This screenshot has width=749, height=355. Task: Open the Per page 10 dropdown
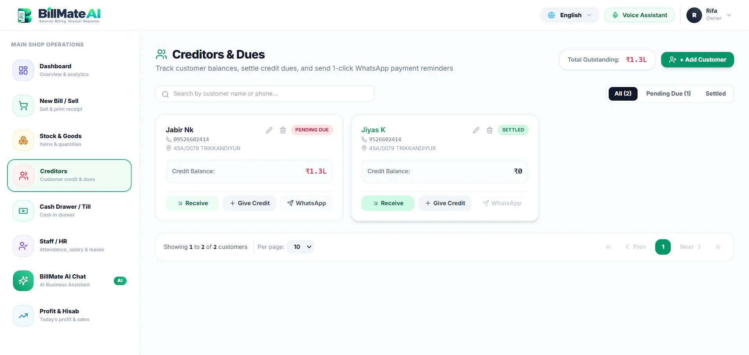(300, 247)
